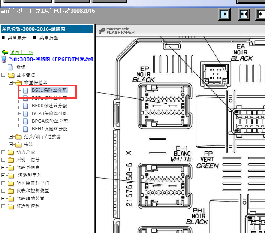Click the PH1 NOIR BLACK label
Viewport: 265px width, 233px height.
click(197, 216)
